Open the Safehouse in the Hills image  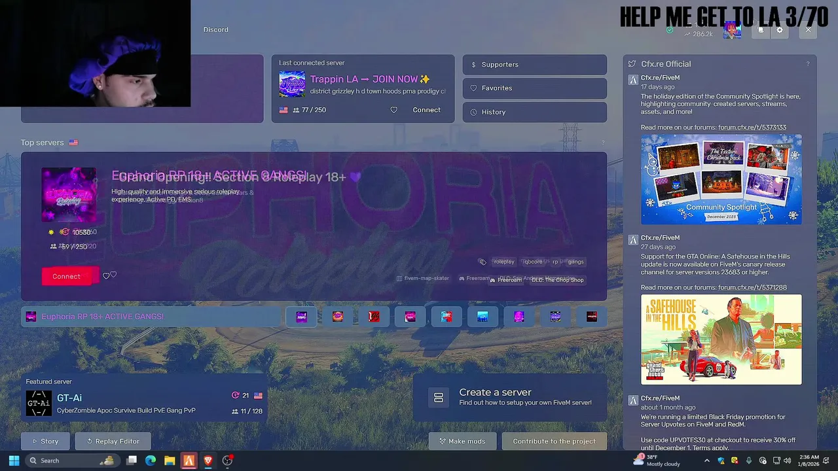(x=721, y=340)
